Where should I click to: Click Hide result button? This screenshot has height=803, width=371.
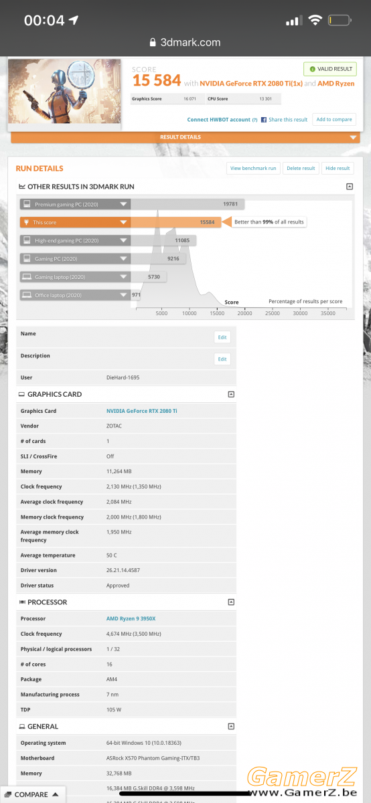point(338,168)
